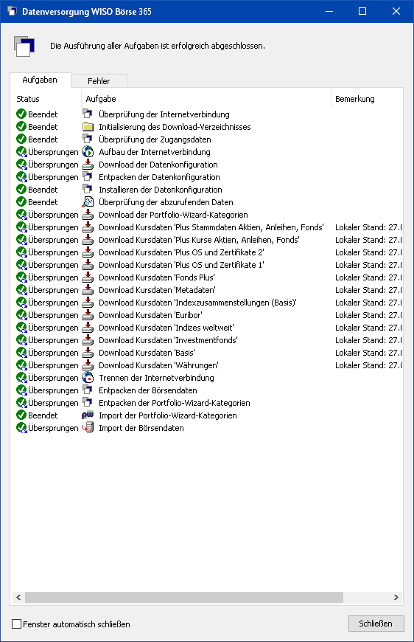Click the 'Lokaler Stand' remark in the Euribor row
414x642 pixels.
368,315
